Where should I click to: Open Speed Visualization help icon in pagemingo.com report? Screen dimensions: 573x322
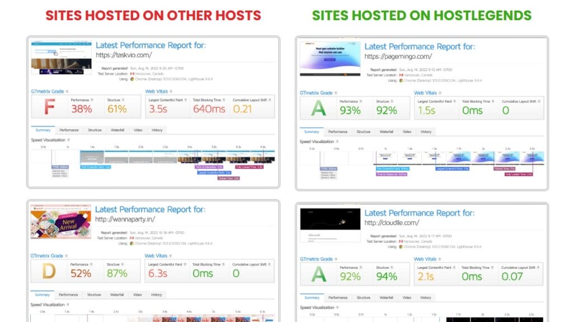[337, 141]
